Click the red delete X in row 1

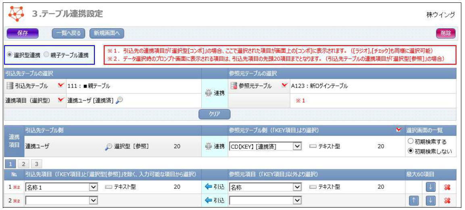tap(446, 187)
